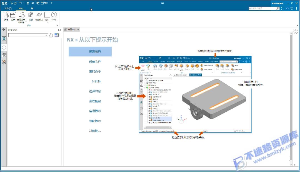Click the magnifier icon in command search
This screenshot has height=172, width=300.
tap(278, 8)
